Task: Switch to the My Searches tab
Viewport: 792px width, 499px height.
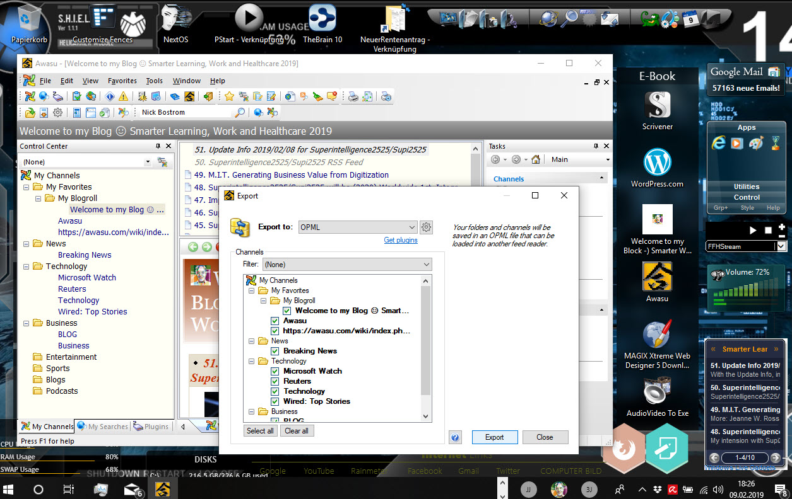Action: tap(103, 427)
